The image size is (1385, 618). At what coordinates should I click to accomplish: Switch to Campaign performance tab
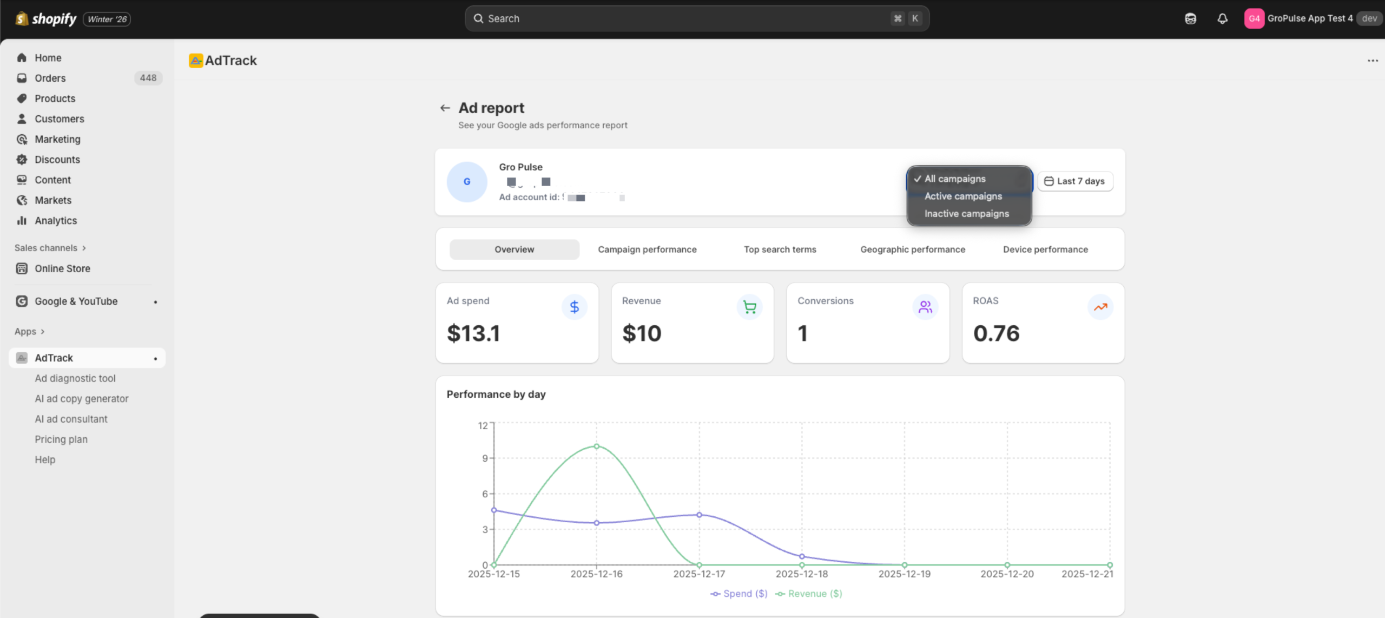click(647, 249)
